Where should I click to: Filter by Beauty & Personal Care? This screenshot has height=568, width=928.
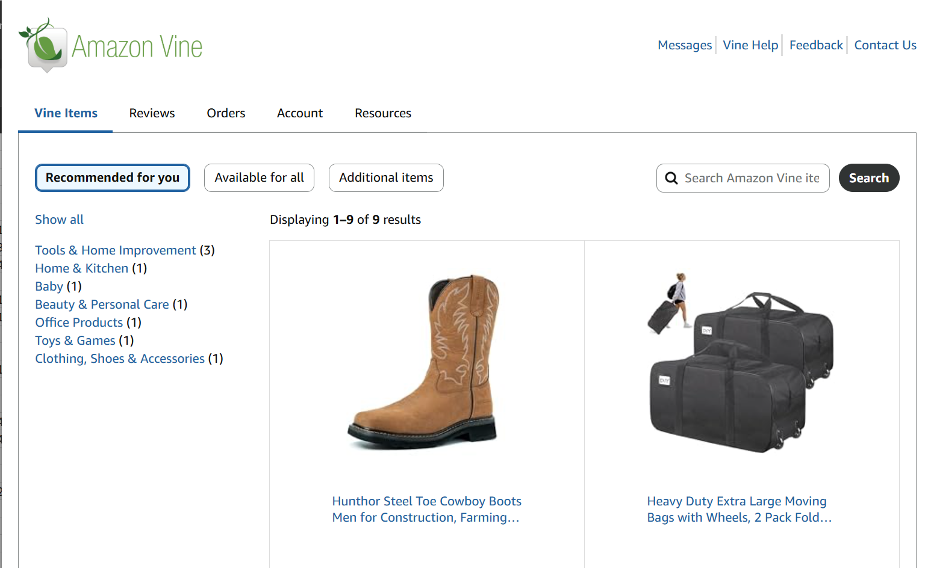coord(102,304)
